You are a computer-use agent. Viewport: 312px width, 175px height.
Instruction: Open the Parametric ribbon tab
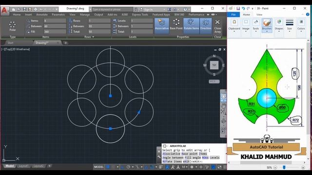(58, 15)
